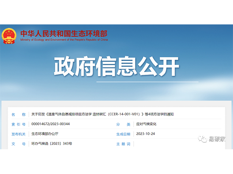Select the 索引号 field label
The image size is (233, 174).
(19, 124)
